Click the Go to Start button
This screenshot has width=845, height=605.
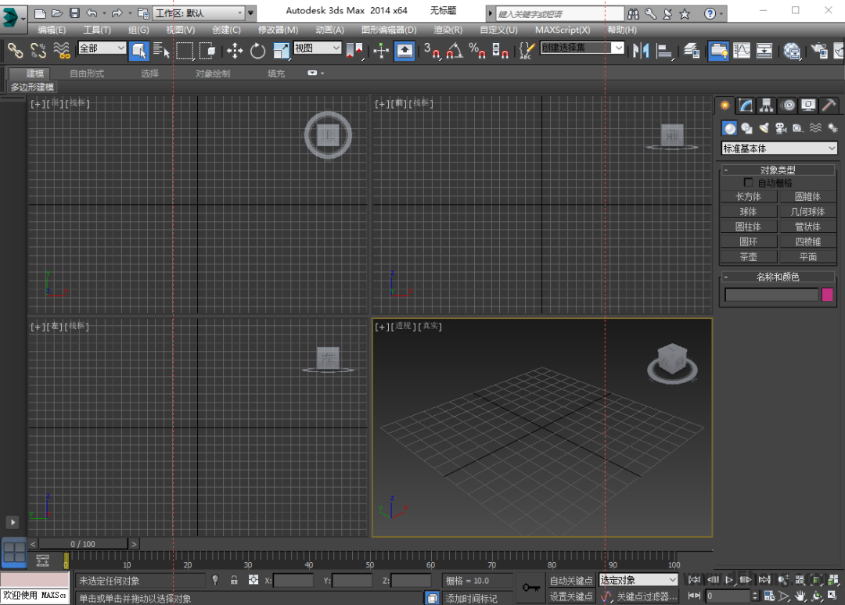694,580
